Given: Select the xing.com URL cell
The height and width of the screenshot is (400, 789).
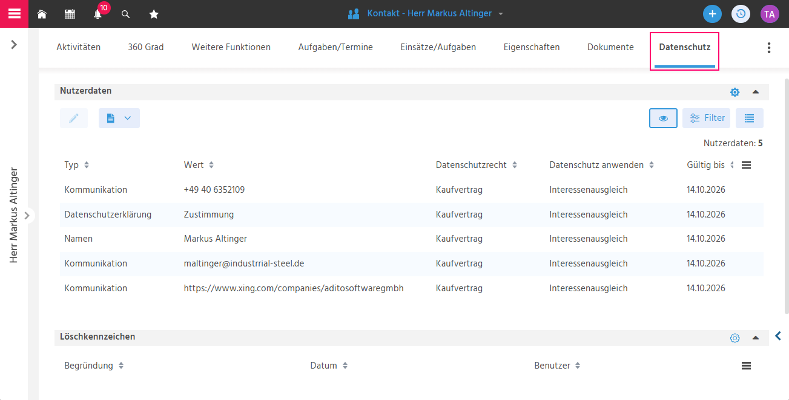Looking at the screenshot, I should coord(294,288).
